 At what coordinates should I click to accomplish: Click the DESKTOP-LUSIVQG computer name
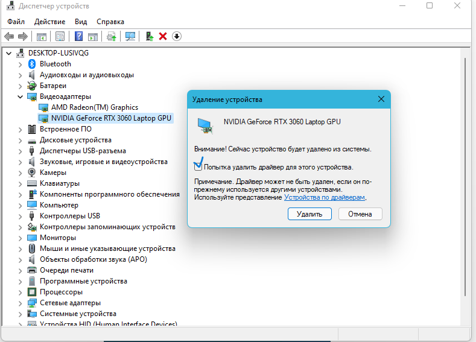tap(59, 53)
